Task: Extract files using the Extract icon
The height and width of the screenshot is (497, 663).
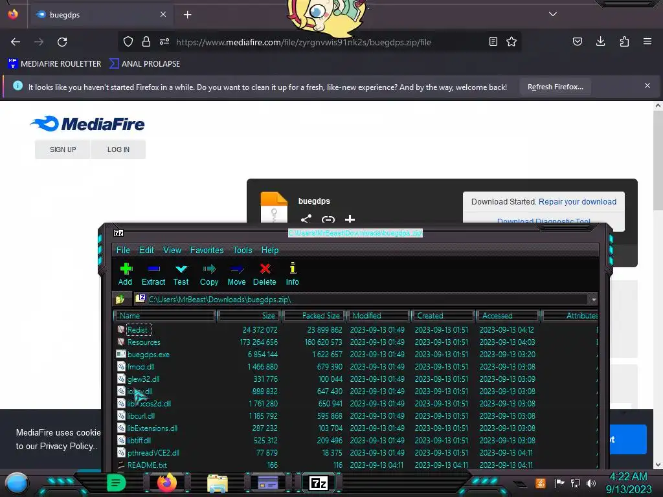Action: [x=153, y=274]
